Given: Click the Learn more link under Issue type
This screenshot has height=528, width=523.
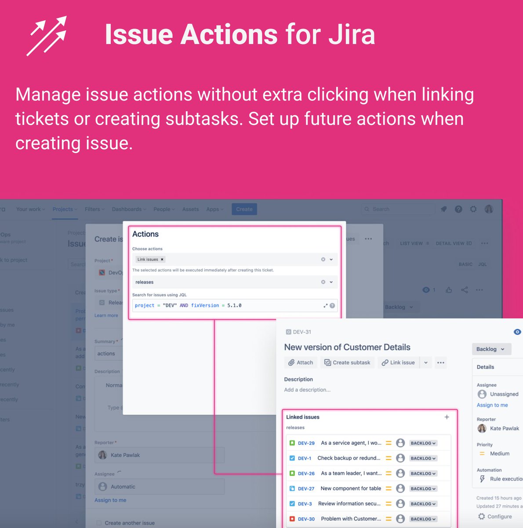Looking at the screenshot, I should [x=106, y=315].
